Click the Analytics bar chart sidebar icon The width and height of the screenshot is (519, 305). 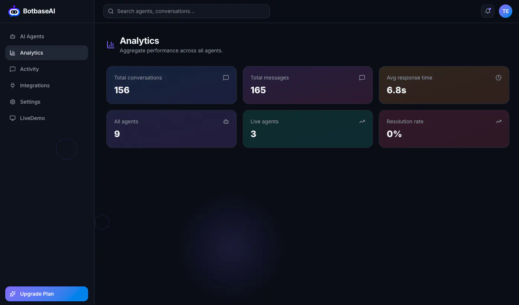click(x=13, y=53)
